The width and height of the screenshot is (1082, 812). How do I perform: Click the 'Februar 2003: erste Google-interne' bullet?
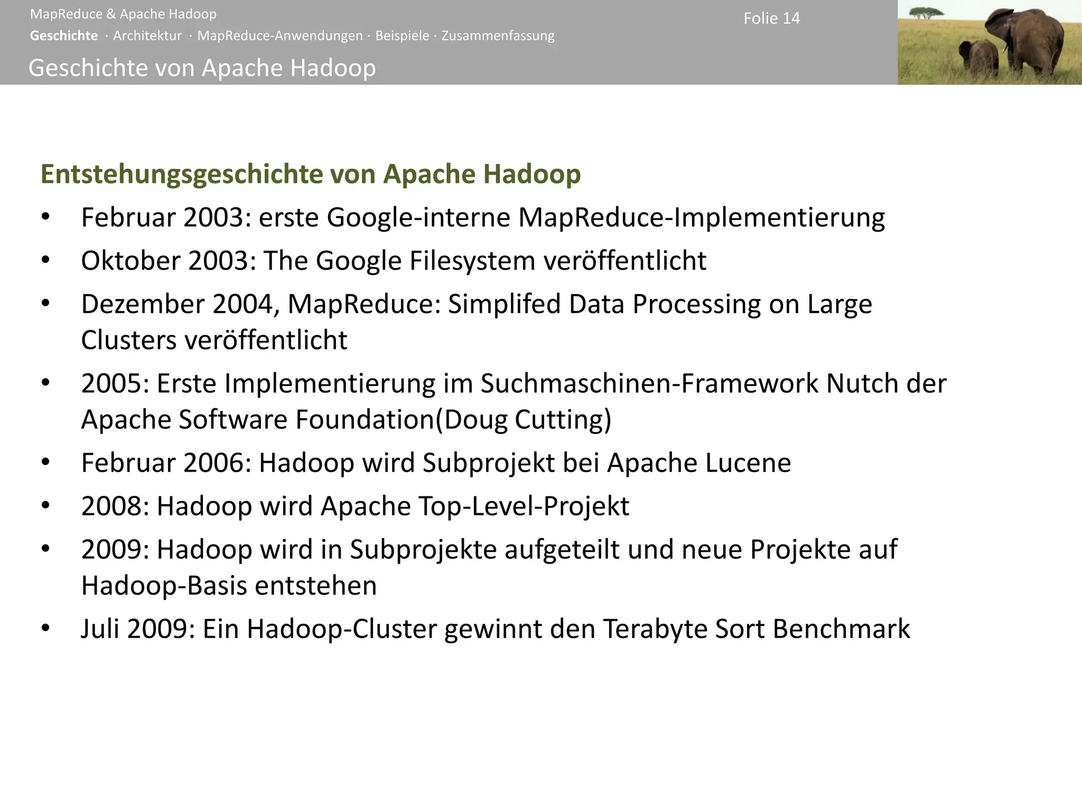(483, 218)
